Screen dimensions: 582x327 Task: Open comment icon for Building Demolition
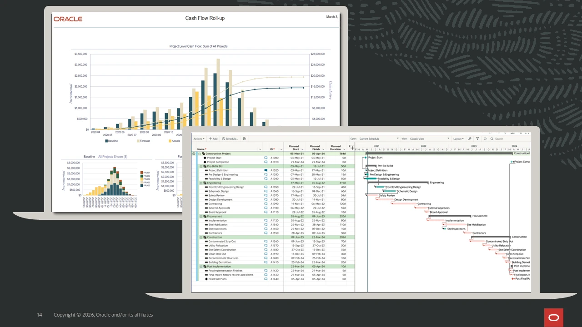point(266,262)
